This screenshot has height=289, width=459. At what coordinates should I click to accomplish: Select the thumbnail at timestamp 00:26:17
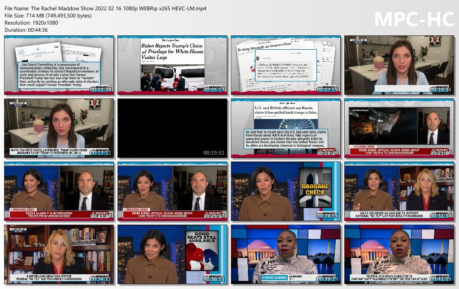point(172,191)
